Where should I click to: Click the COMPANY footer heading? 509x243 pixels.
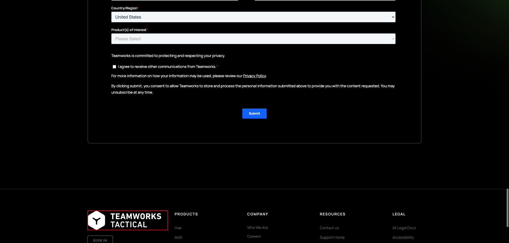pos(257,214)
